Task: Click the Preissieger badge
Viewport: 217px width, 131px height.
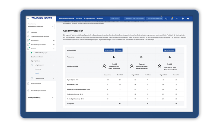Action: [x=119, y=50]
